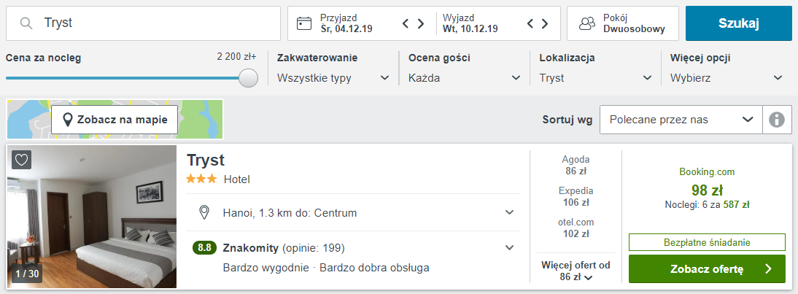Screen dimensions: 798x294
Task: Open the sort by Polecane przez nas dropdown
Action: tap(681, 120)
